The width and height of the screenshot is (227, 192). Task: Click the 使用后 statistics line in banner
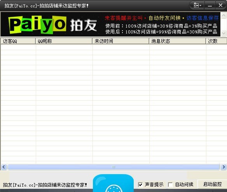(x=161, y=32)
